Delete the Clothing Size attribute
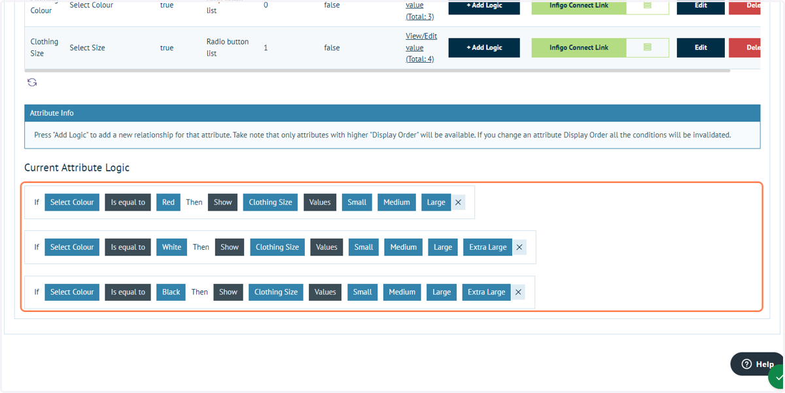785x393 pixels. 746,47
